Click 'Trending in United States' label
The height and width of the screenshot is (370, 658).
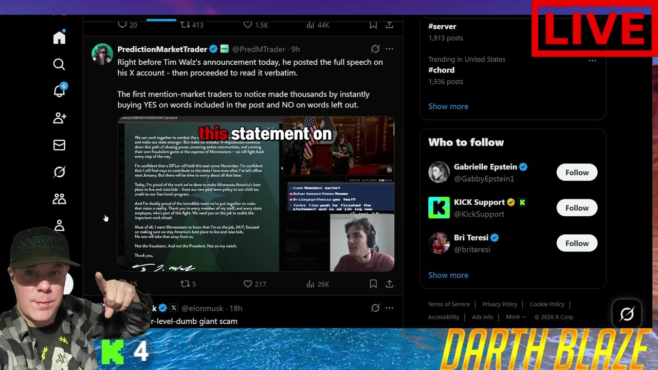[467, 59]
